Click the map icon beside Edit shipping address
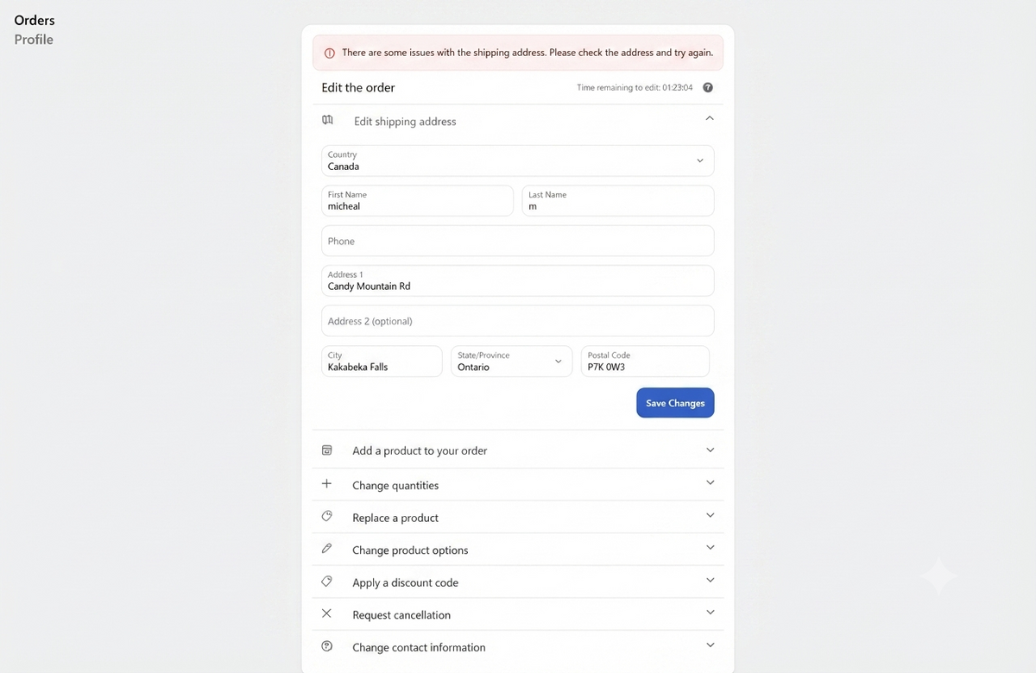The image size is (1036, 673). (x=327, y=120)
